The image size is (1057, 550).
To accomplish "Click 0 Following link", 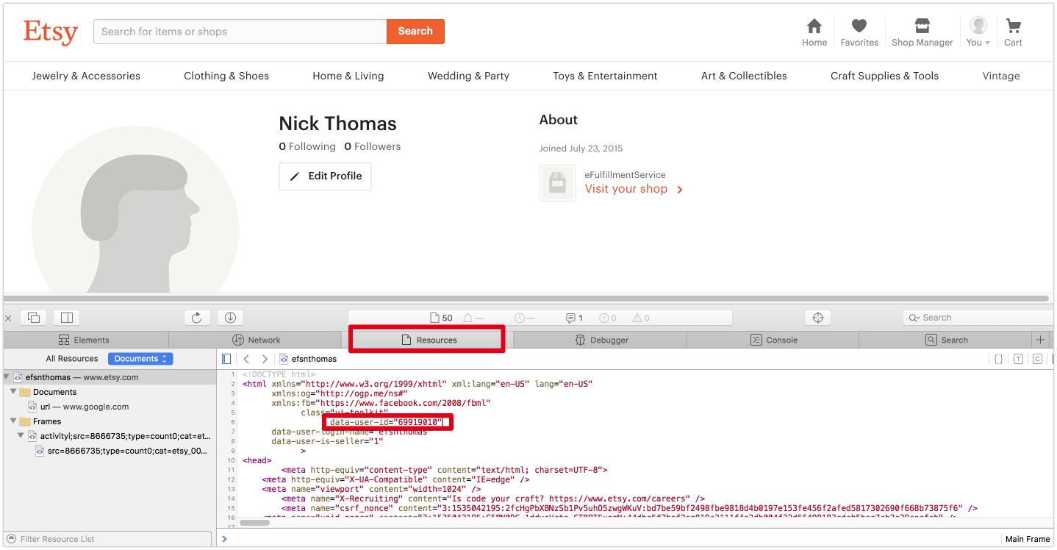I will tap(307, 146).
